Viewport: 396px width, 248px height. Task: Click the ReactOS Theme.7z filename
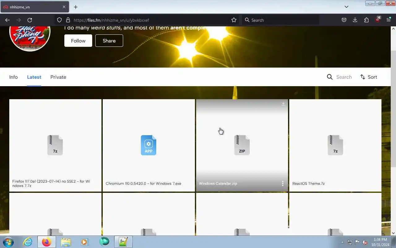click(x=308, y=184)
